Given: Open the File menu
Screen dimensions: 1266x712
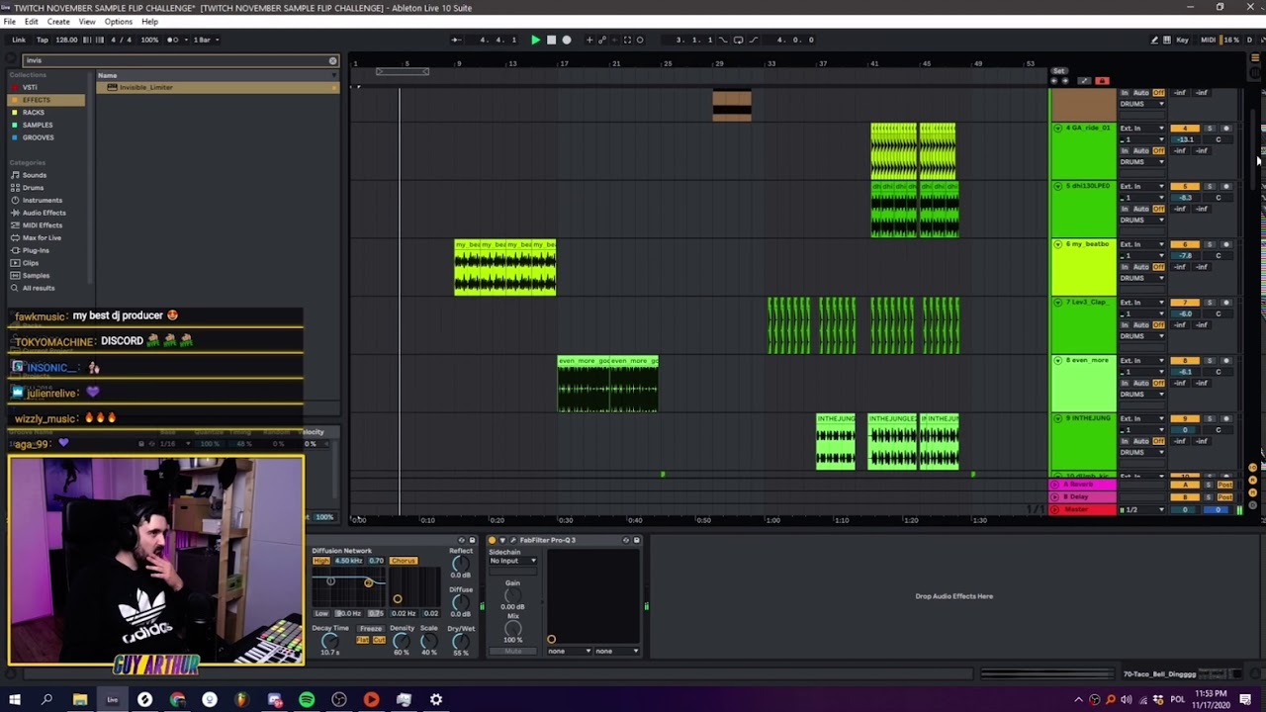Looking at the screenshot, I should click(9, 22).
